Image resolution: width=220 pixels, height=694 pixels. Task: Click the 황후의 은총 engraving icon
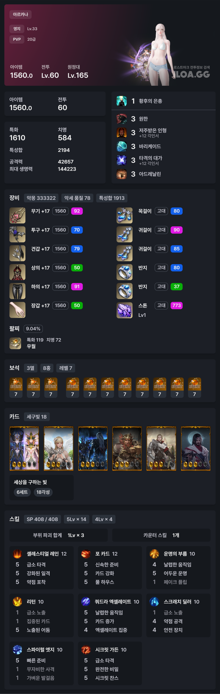(x=122, y=101)
